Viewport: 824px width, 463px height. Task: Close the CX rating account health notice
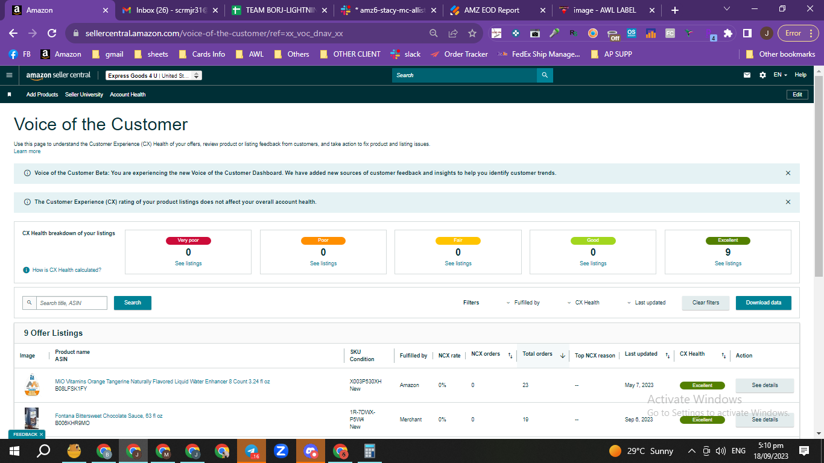(788, 202)
